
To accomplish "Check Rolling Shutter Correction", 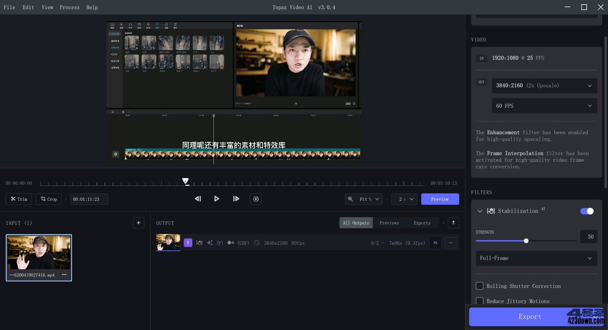I will click(x=480, y=286).
